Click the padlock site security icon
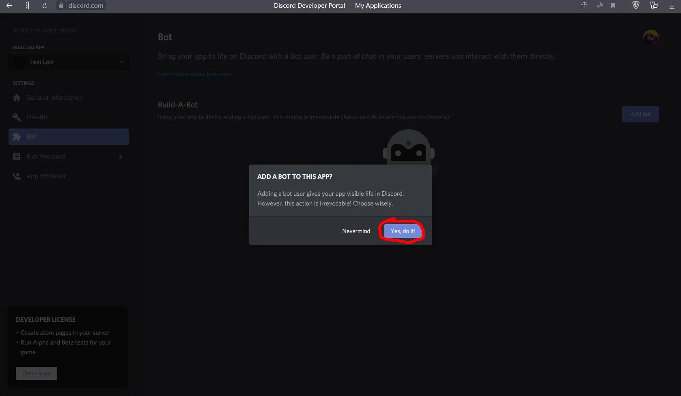 point(61,5)
